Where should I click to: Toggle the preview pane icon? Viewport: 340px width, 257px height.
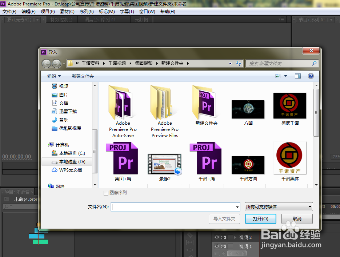pyautogui.click(x=298, y=76)
